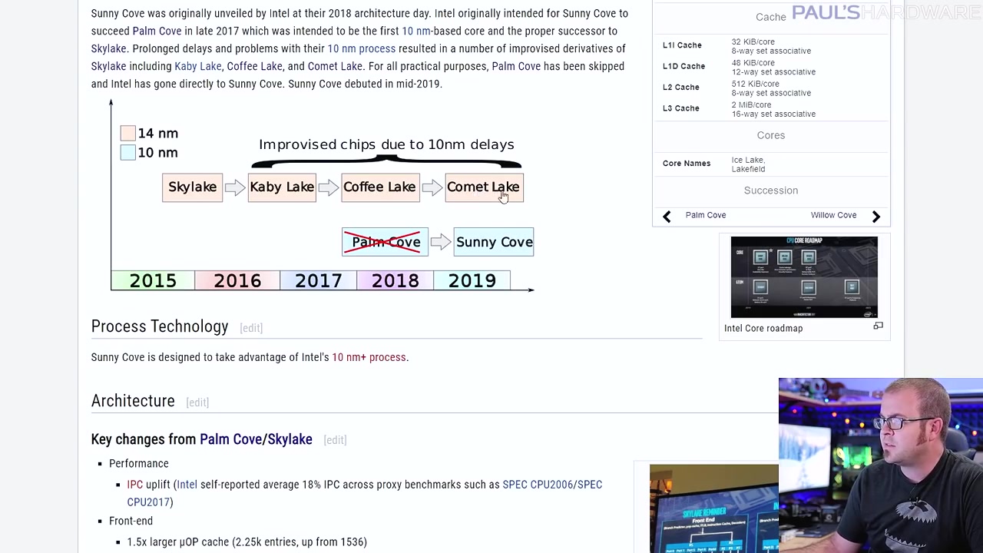Click the Comet Lake box in diagram

[x=484, y=187]
